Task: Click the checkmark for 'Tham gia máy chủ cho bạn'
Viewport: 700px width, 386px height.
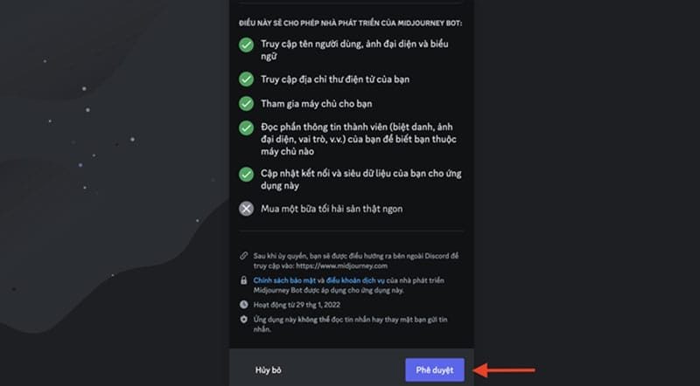Action: [246, 103]
